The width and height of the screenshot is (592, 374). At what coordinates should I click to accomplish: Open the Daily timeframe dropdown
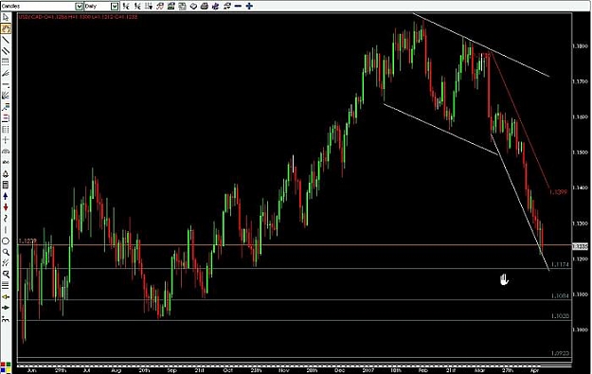coord(115,6)
